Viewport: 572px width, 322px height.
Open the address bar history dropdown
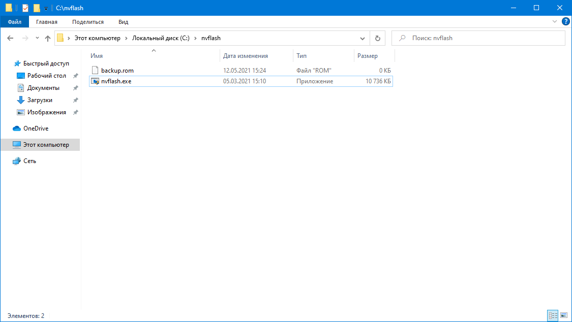(x=362, y=38)
